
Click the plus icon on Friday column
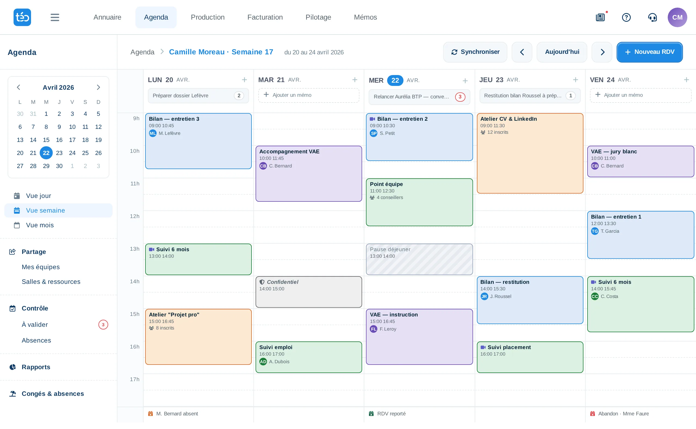[x=686, y=80]
